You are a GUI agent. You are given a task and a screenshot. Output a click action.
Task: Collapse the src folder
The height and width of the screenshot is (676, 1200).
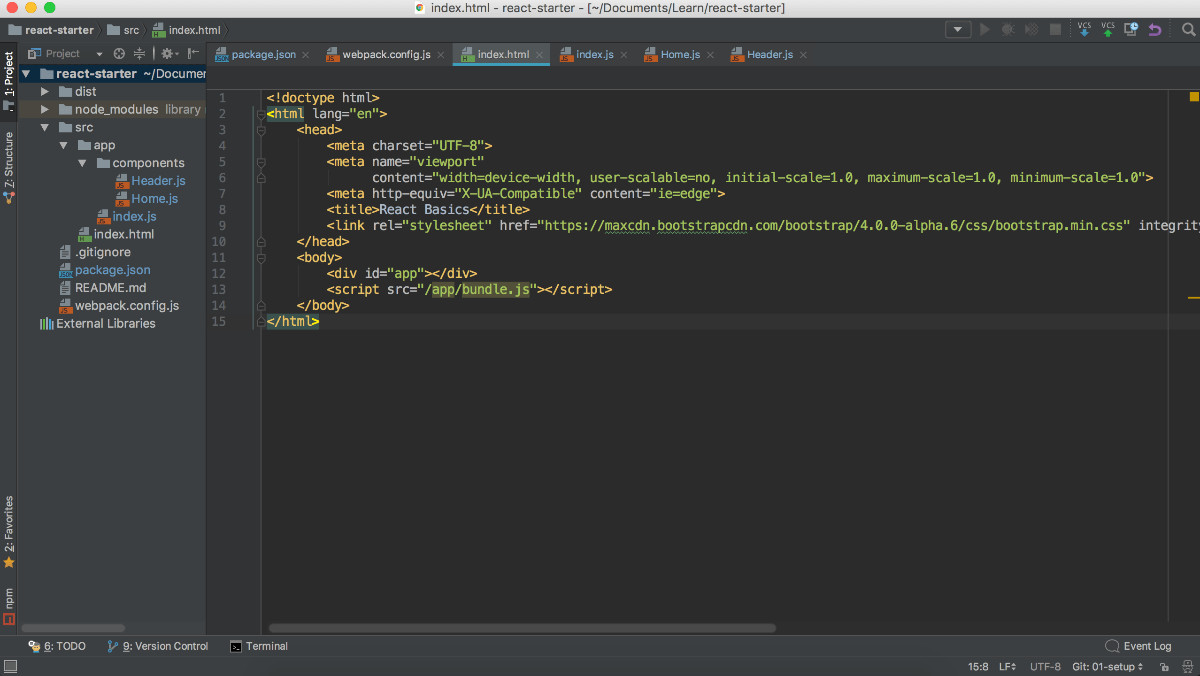(x=45, y=127)
